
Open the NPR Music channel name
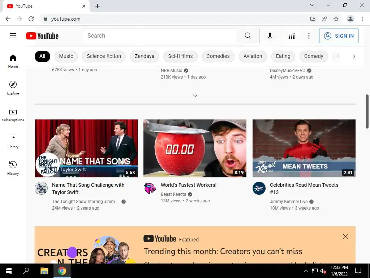point(171,71)
